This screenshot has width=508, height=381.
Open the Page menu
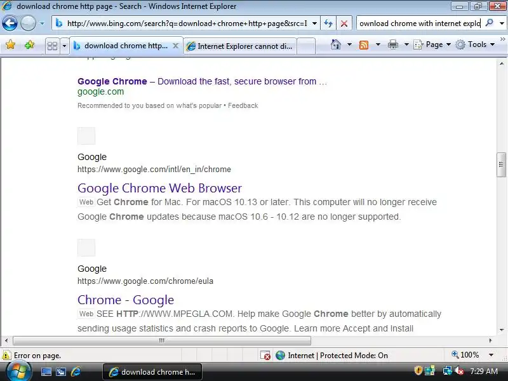[x=432, y=44]
